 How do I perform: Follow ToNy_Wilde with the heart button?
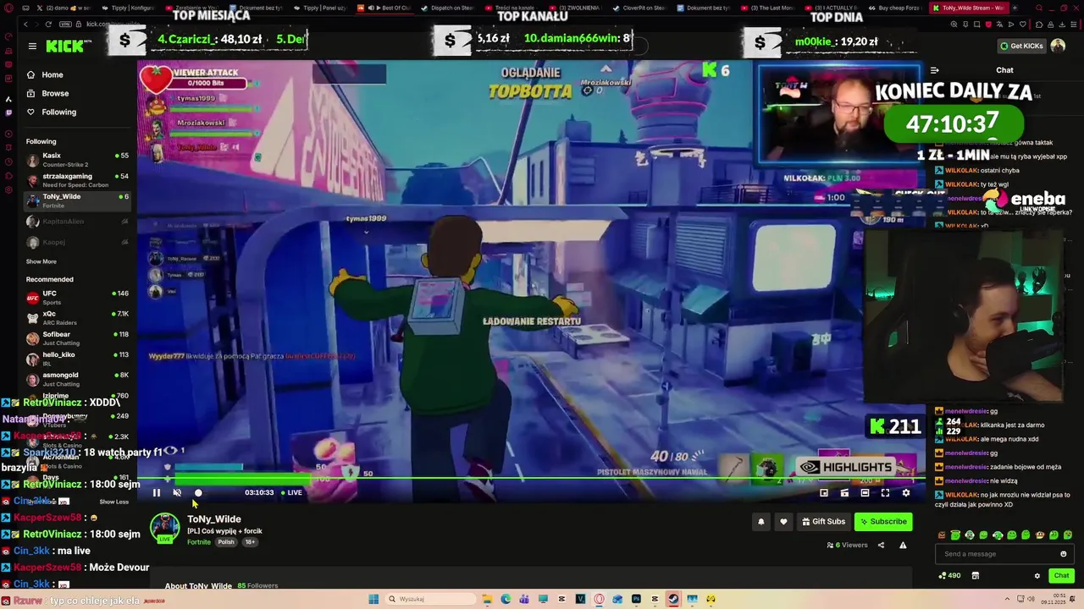783,522
